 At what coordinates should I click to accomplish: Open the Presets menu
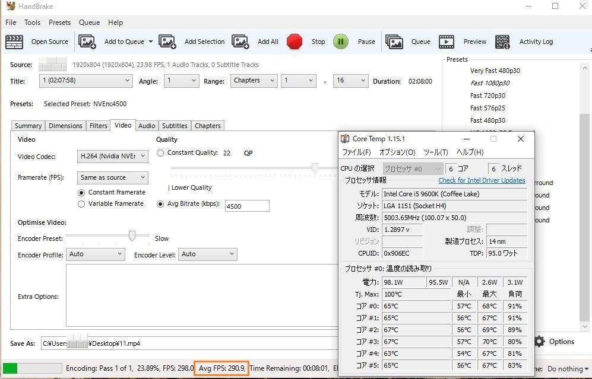[59, 23]
